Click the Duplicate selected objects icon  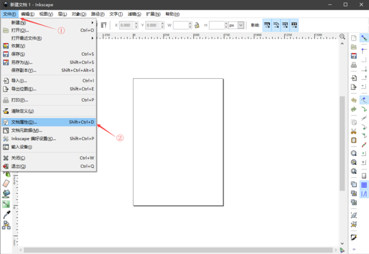click(x=354, y=185)
